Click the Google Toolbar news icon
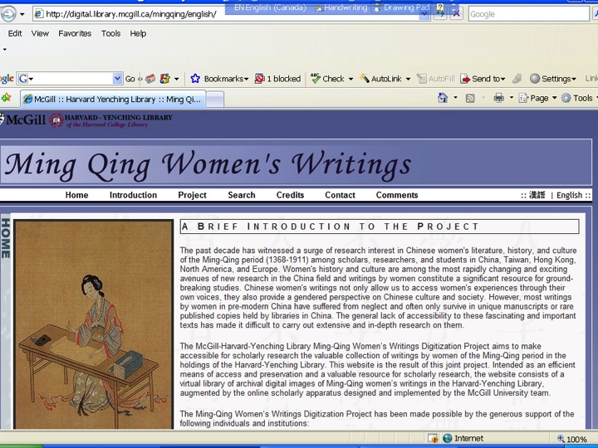The height and width of the screenshot is (448, 598). point(150,79)
